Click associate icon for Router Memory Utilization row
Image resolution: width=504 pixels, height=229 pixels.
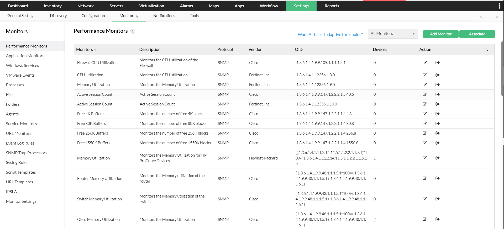(437, 178)
